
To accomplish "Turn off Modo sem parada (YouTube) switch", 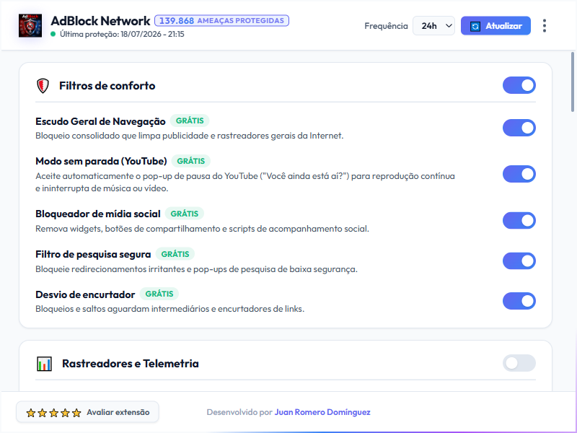I will [519, 174].
